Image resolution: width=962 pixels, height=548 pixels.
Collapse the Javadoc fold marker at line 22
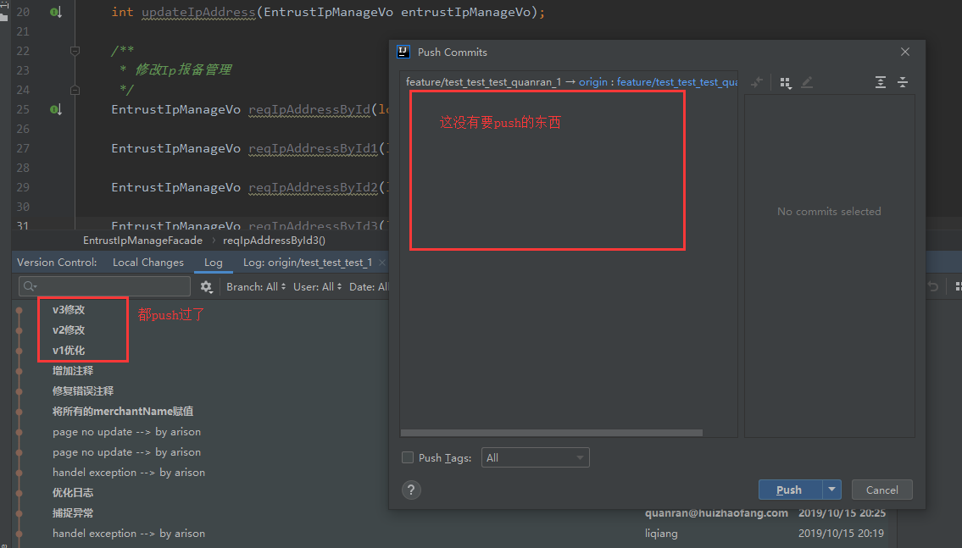[x=75, y=51]
